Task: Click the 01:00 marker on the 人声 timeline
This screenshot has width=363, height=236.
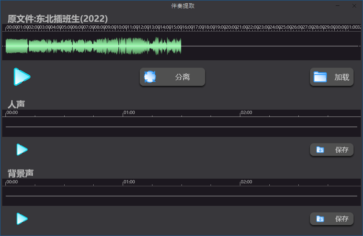Action: pos(129,113)
